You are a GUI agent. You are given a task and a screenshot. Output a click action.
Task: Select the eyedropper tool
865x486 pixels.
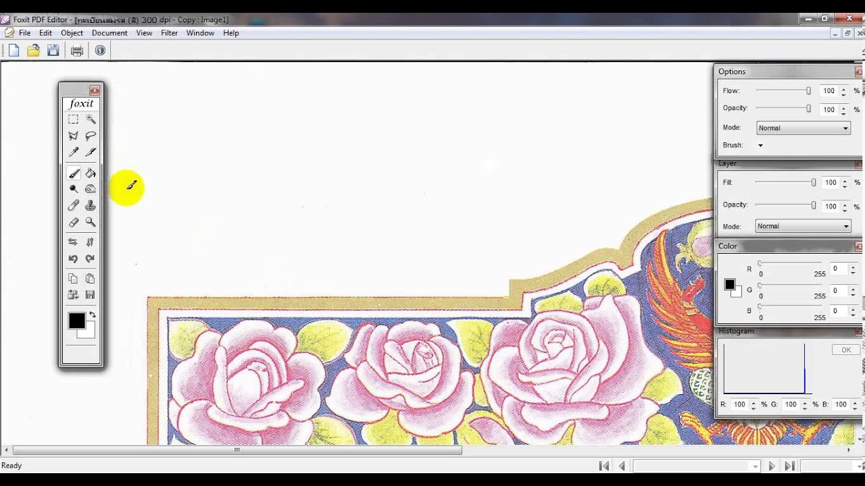point(73,153)
